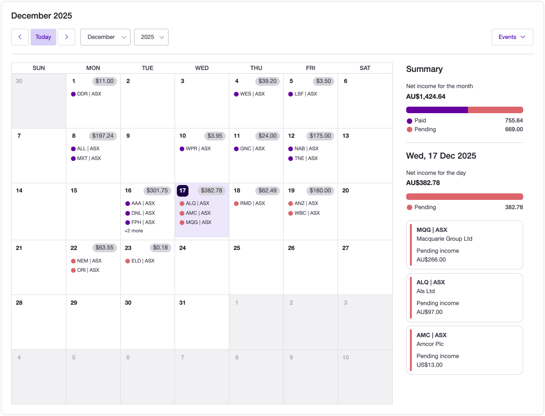Screen dimensions: 545x416
Task: Click the Paid versus Pending progress bar
Action: pos(464,109)
